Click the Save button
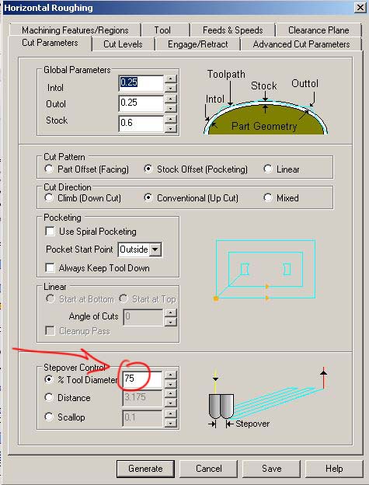369x485 pixels. (272, 469)
